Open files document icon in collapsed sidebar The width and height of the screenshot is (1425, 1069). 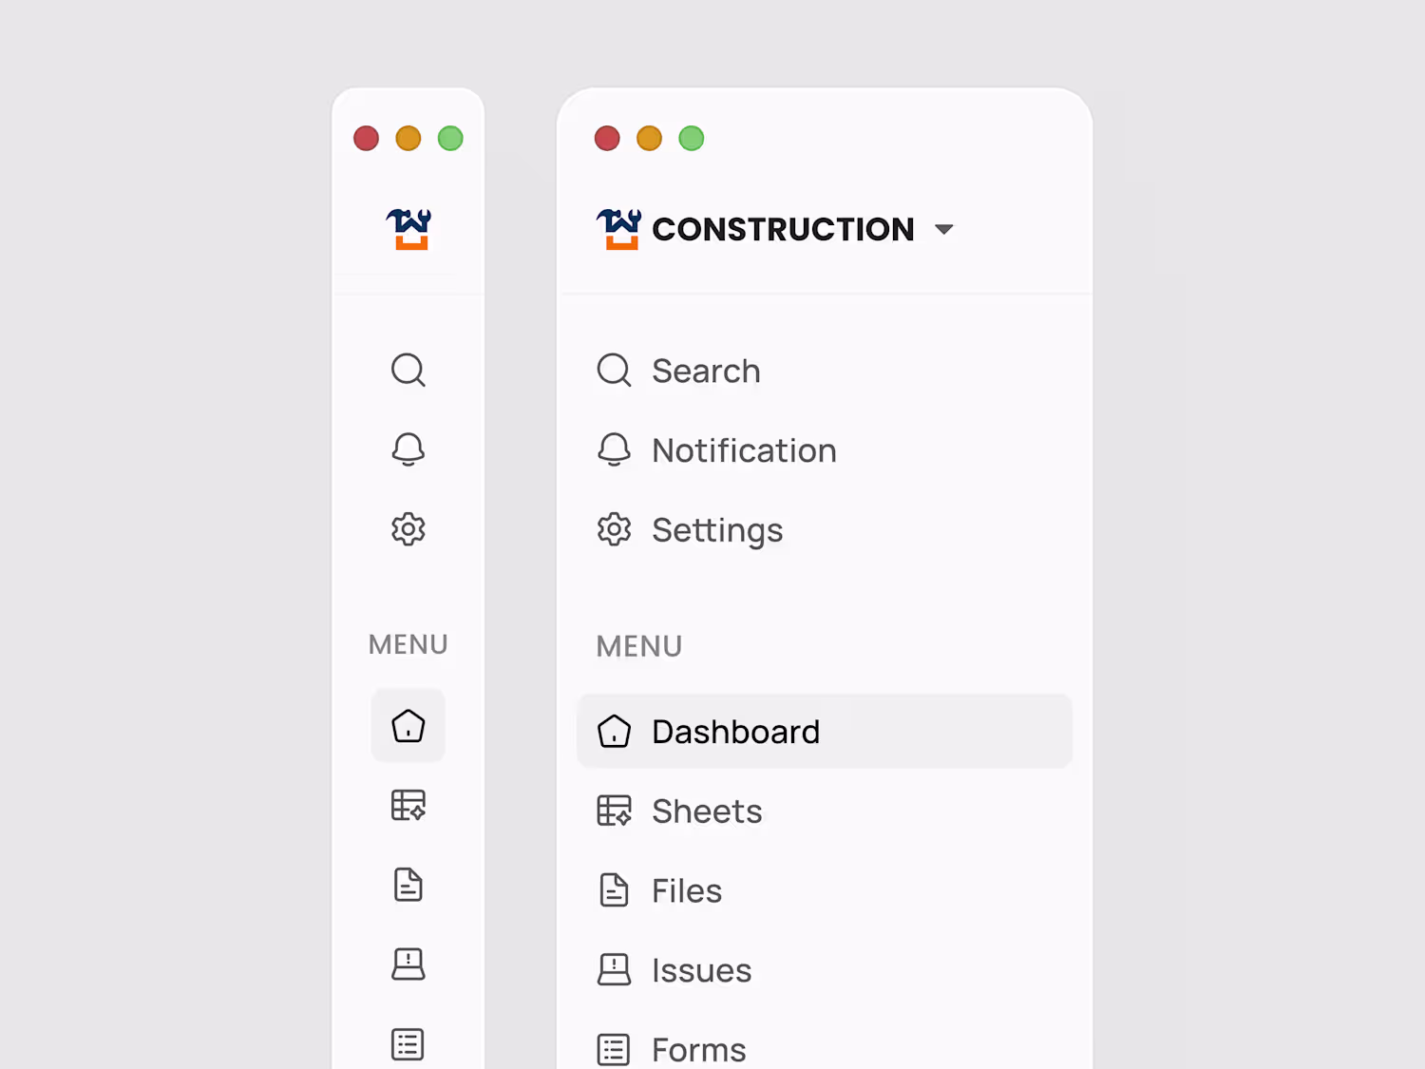point(408,885)
